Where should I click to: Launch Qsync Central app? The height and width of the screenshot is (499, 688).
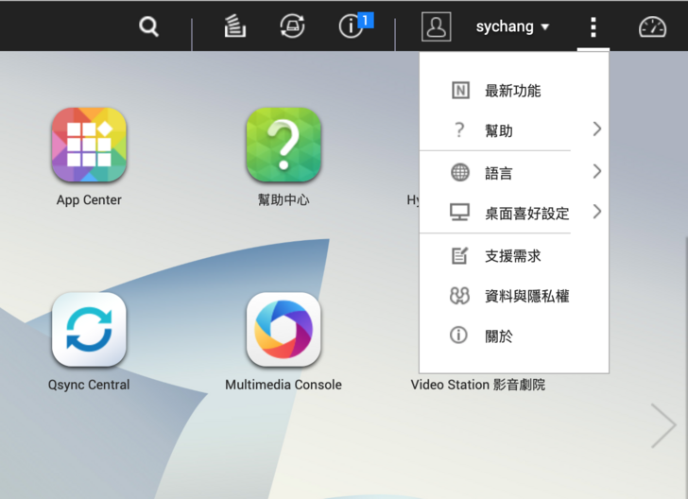click(x=89, y=330)
